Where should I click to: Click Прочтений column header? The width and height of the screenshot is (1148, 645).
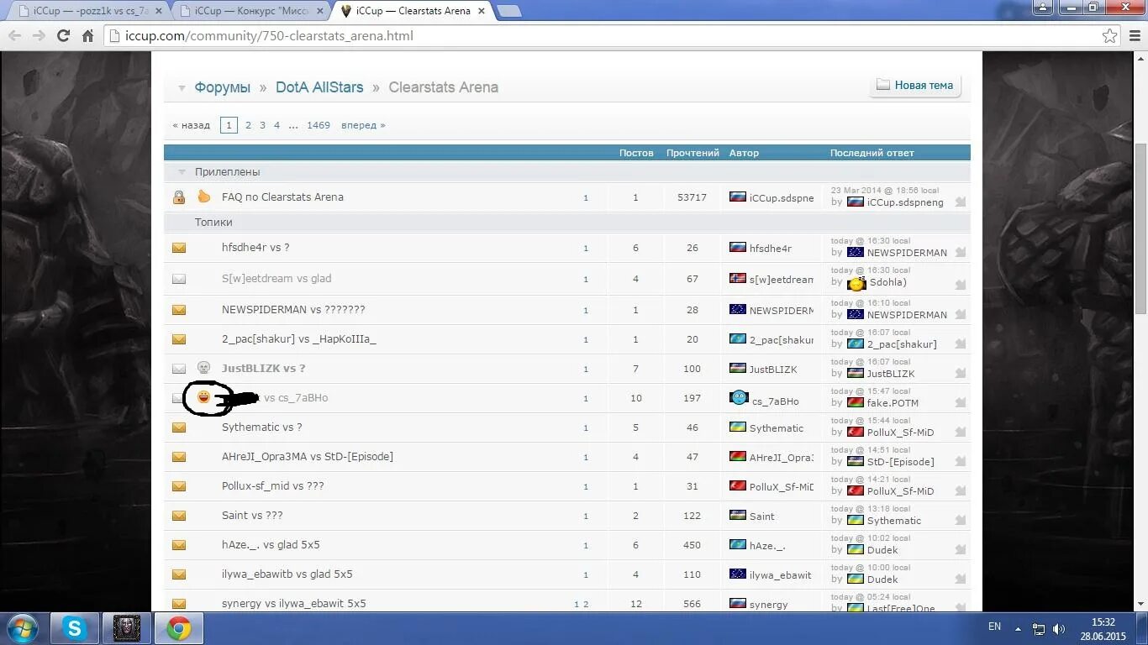[692, 153]
